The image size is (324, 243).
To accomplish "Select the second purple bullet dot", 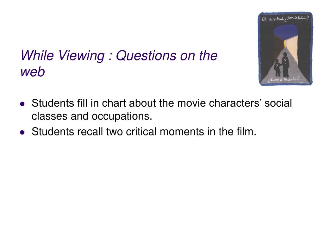I will [22, 132].
